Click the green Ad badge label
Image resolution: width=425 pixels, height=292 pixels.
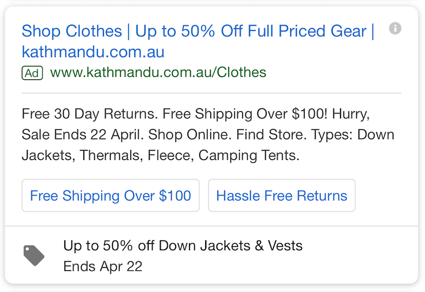point(32,73)
